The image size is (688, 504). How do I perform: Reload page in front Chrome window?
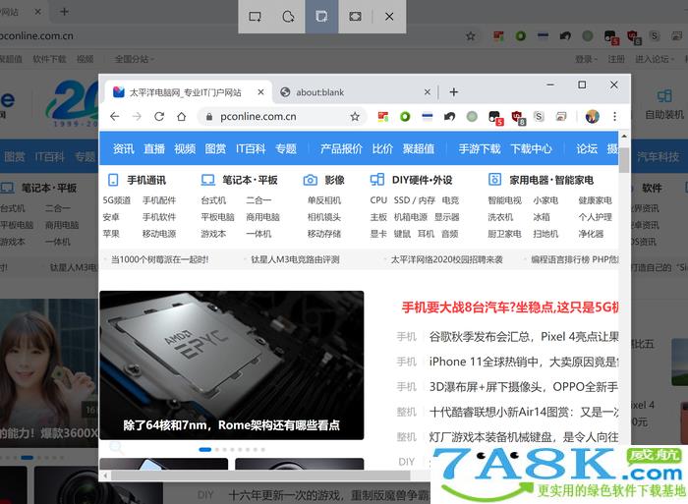pyautogui.click(x=159, y=116)
